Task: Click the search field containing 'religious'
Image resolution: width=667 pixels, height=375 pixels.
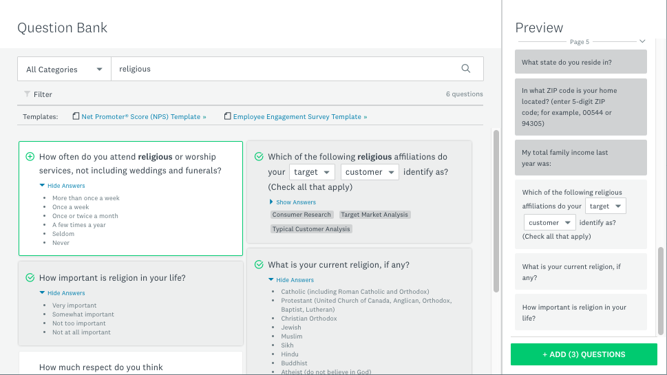Action: [x=282, y=69]
